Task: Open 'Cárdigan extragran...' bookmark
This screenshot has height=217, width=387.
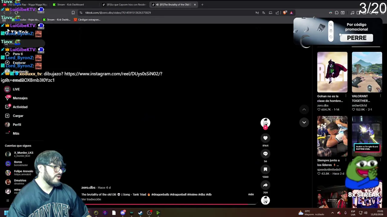Action: coord(87,20)
